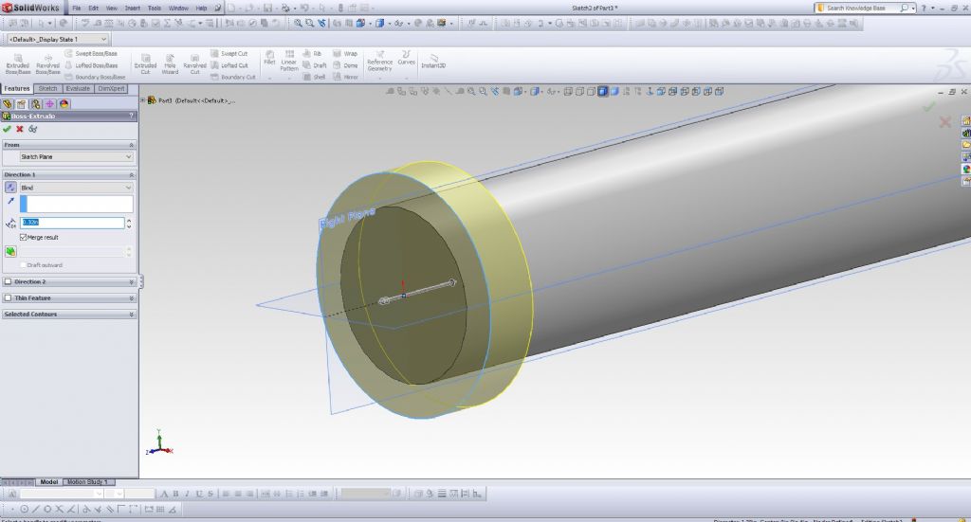Click shaded with edges display style
Viewport: 971px width, 522px height.
coord(602,92)
